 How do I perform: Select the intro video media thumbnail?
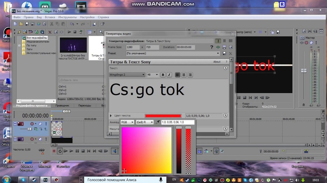pyautogui.click(x=73, y=45)
